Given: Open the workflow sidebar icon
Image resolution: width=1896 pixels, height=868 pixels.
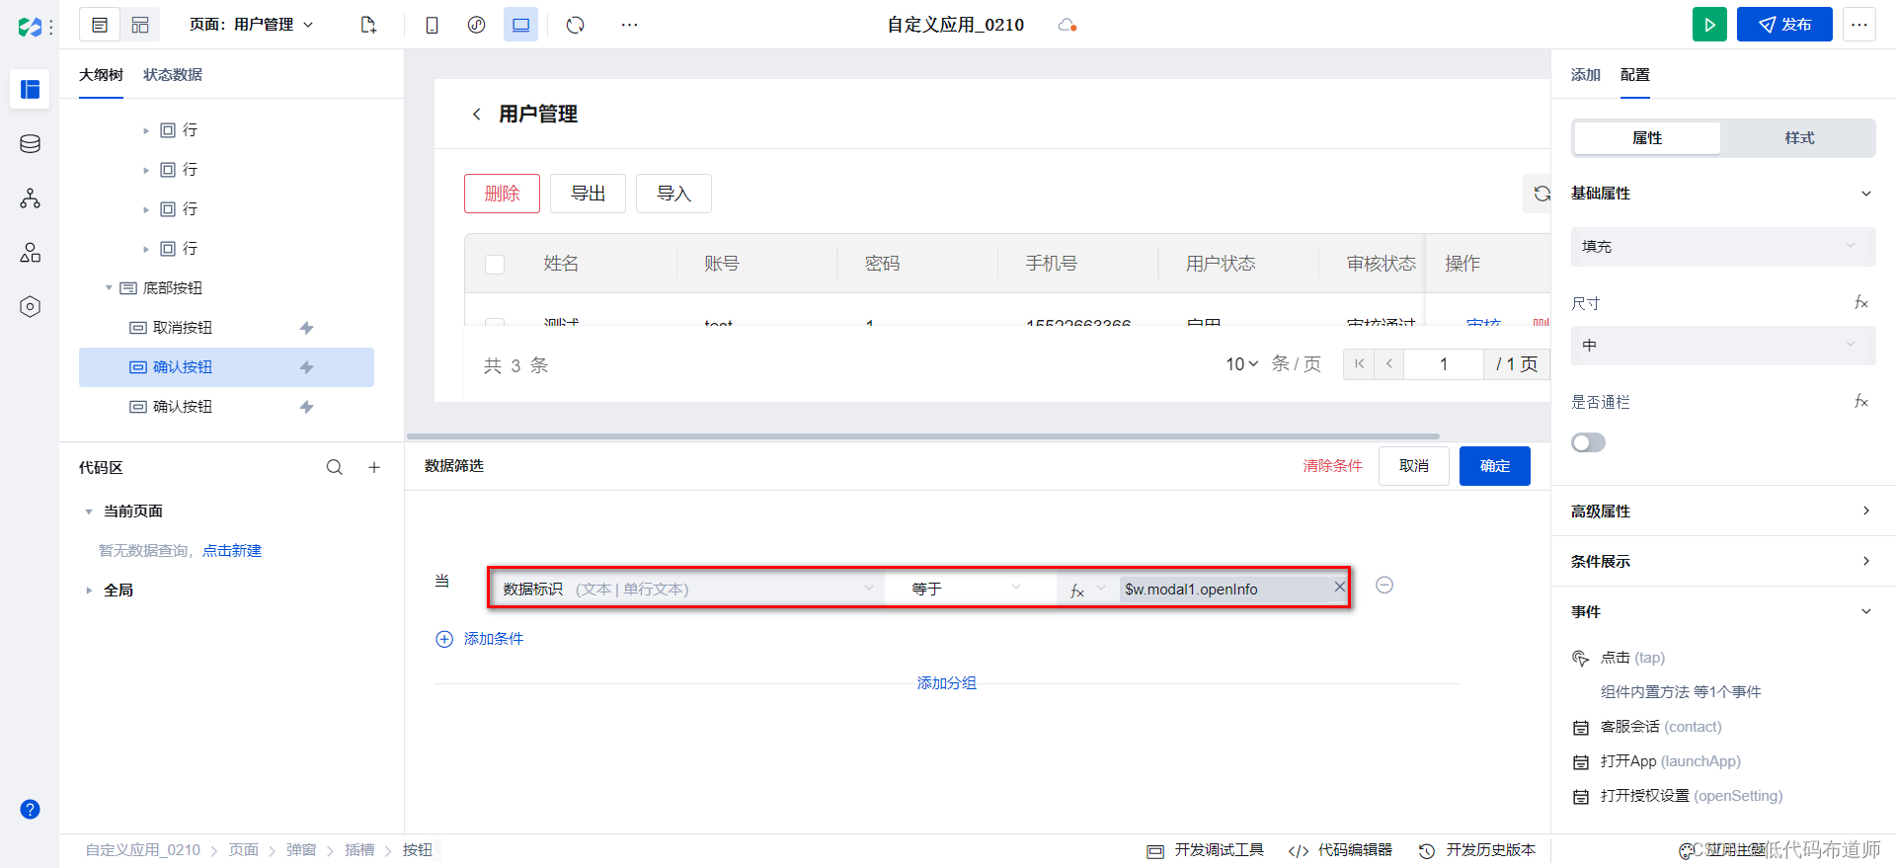Looking at the screenshot, I should tap(31, 198).
